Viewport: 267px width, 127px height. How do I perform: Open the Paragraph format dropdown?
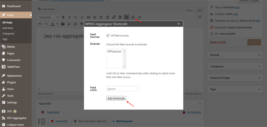(x=48, y=17)
